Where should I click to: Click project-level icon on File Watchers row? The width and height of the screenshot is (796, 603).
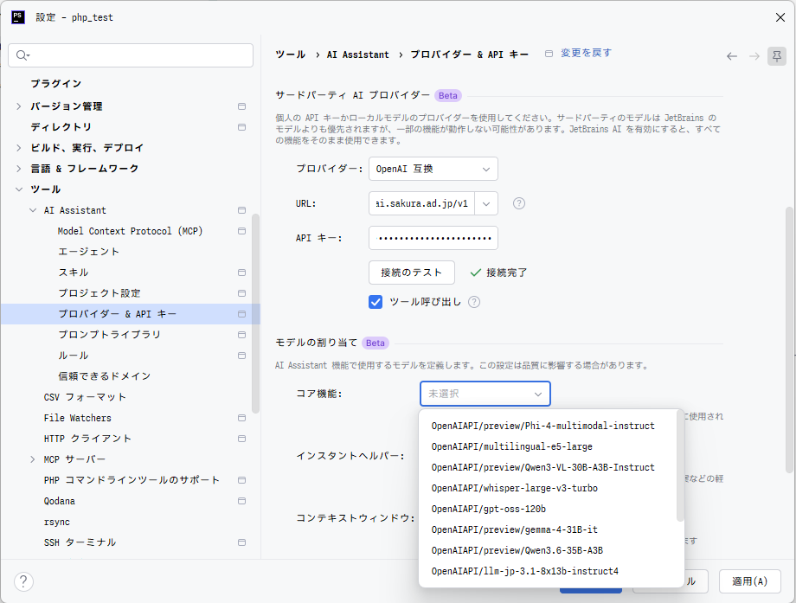[x=241, y=418]
